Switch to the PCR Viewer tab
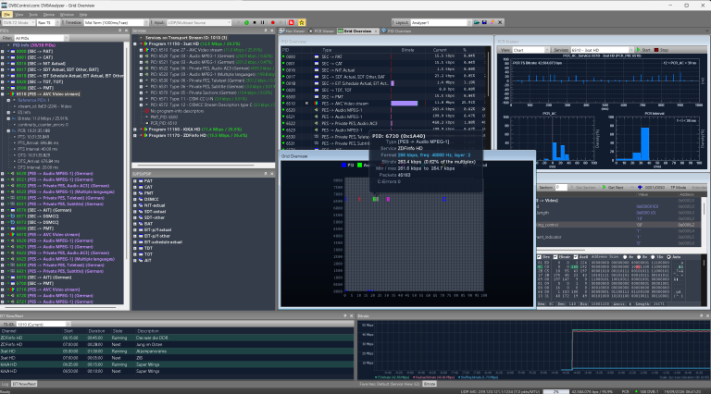 (x=321, y=31)
